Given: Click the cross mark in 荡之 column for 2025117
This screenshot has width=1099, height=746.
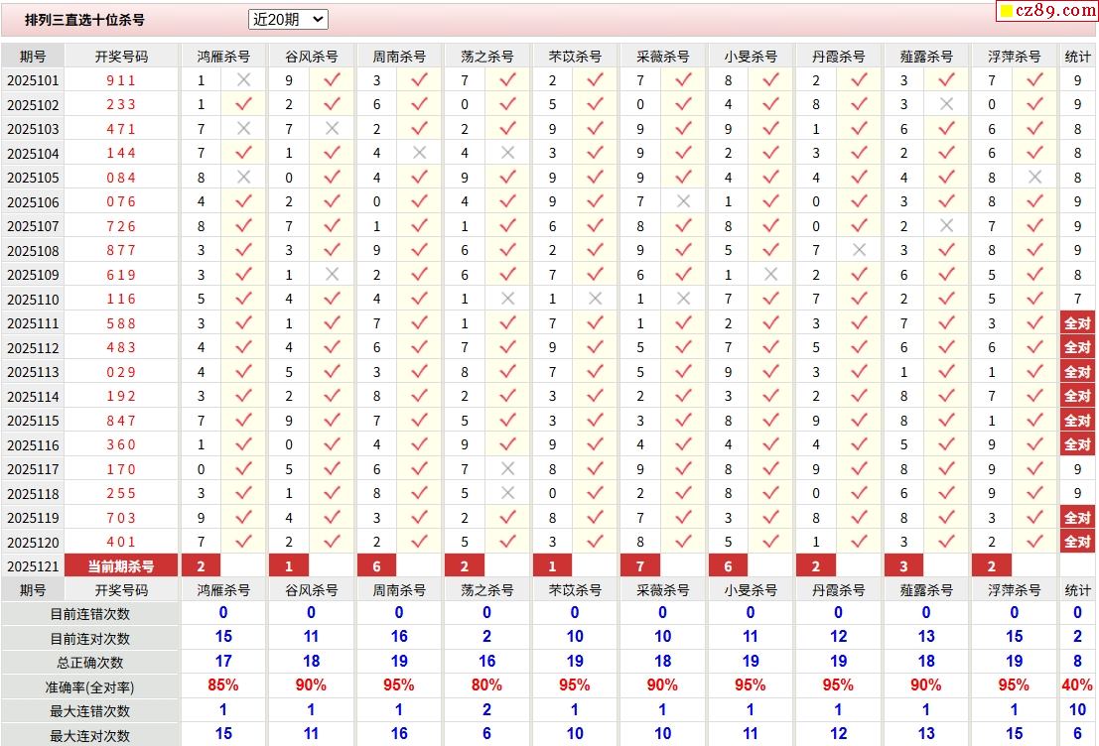Looking at the screenshot, I should click(x=507, y=468).
